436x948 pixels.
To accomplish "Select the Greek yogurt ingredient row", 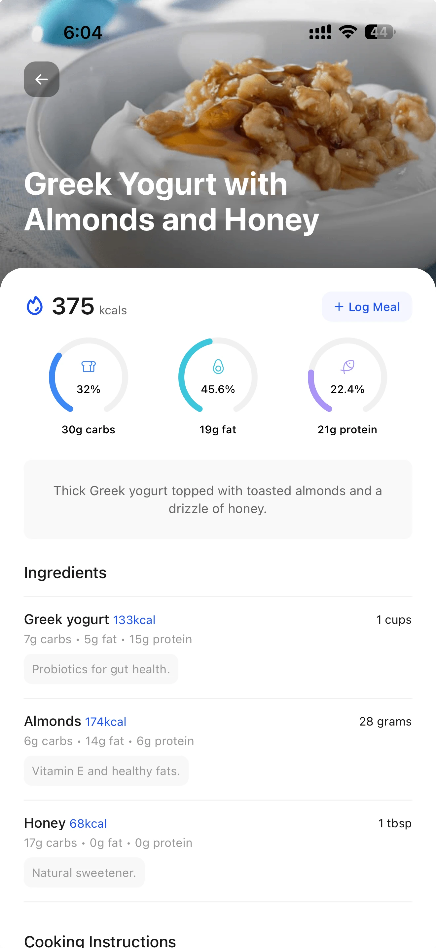I will pos(218,629).
